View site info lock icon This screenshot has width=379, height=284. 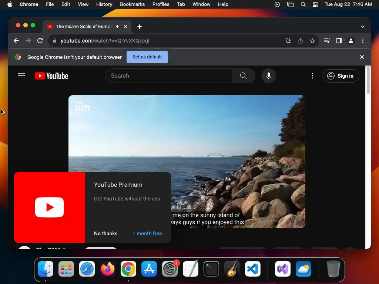[x=55, y=41]
